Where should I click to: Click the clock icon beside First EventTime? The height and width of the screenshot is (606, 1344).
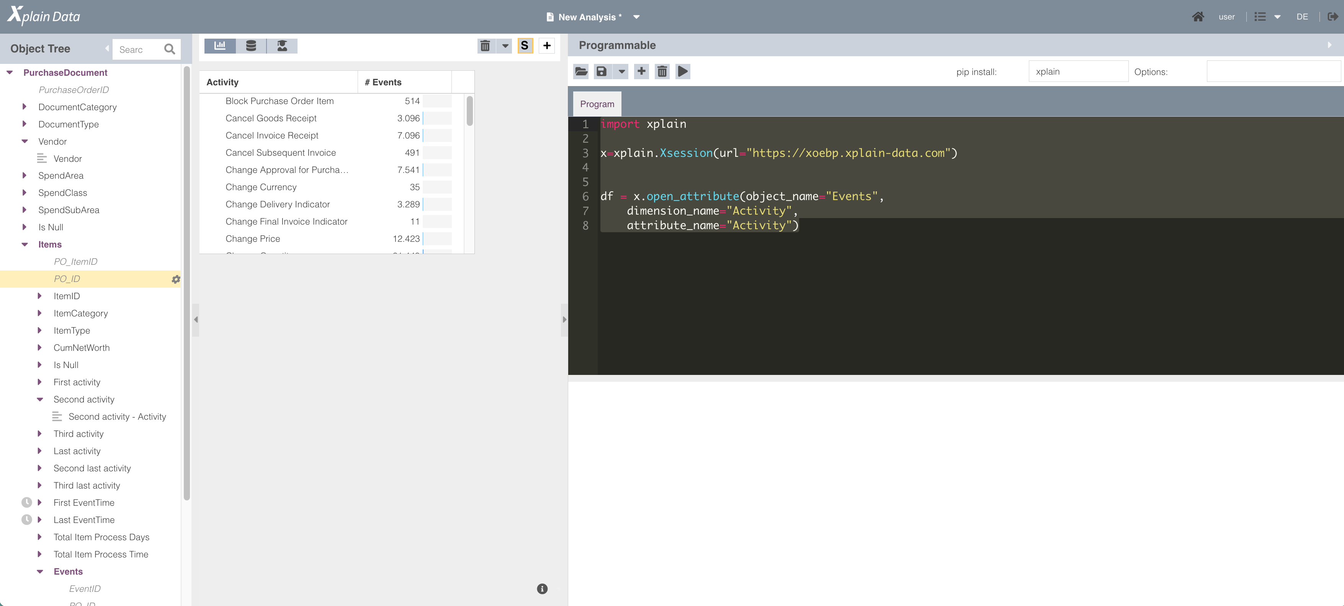pos(26,502)
